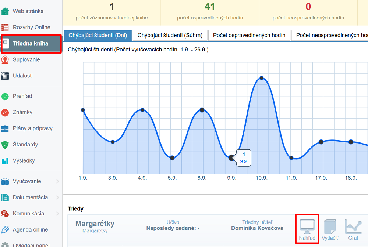Viewport: 368px width, 247px height.
Task: Open Agenda online in sidebar
Action: tap(30, 230)
